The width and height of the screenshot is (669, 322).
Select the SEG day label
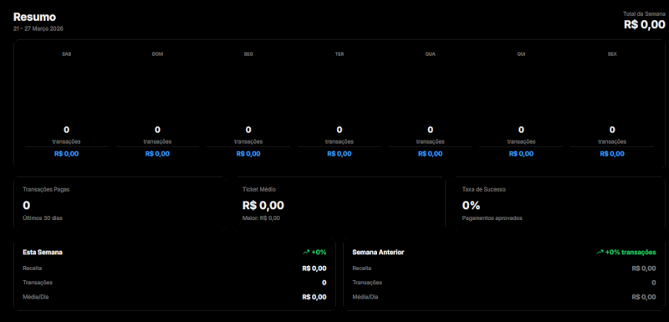coord(248,54)
